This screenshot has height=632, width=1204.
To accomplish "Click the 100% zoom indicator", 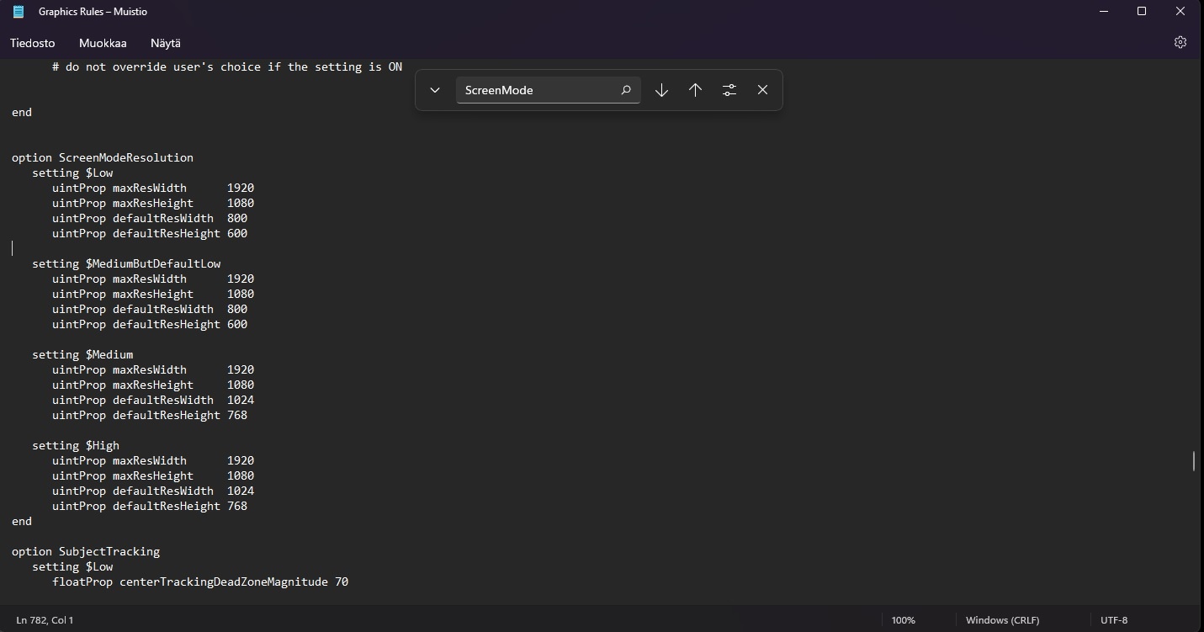I will click(903, 620).
